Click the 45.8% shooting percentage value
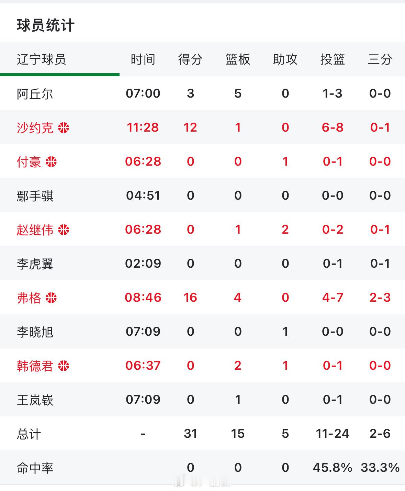405x491 pixels. coord(333,467)
